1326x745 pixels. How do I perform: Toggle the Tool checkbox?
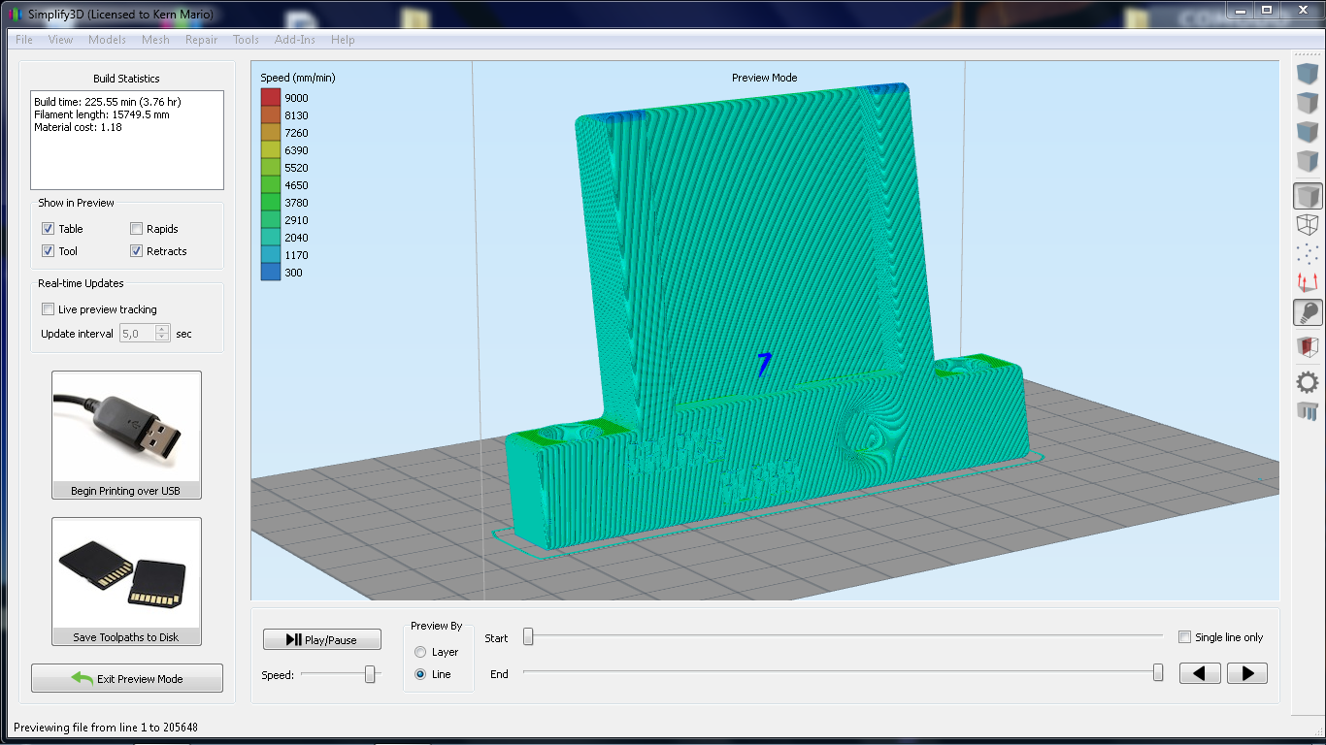(x=48, y=251)
